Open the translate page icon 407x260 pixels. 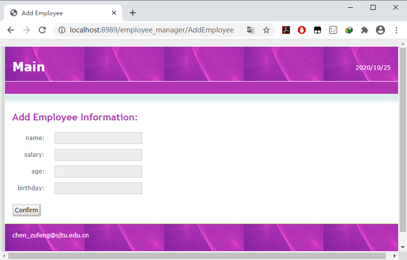point(251,30)
